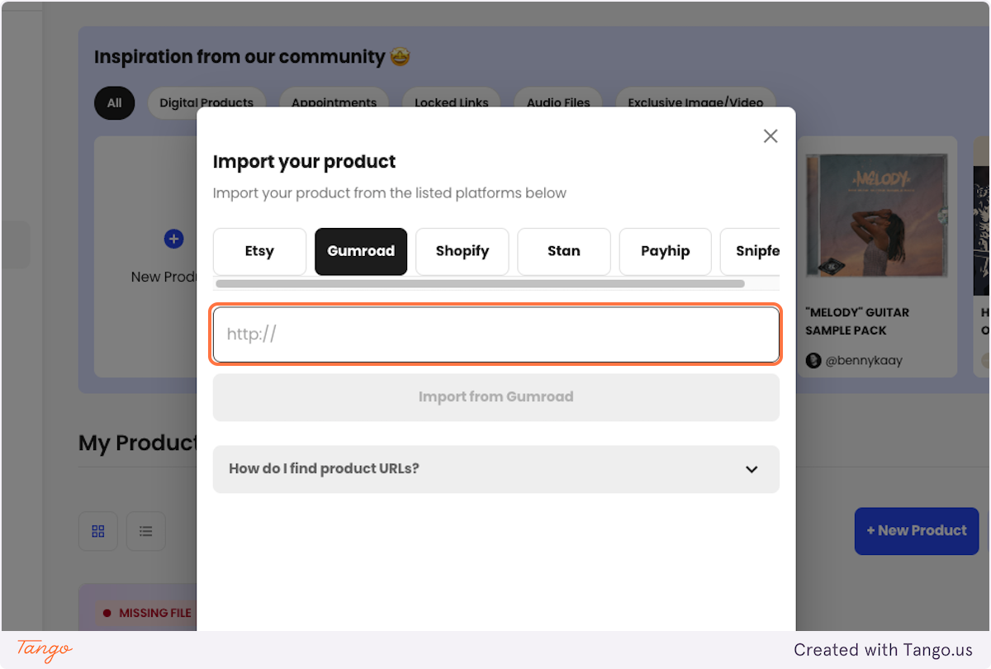
Task: Click the "MELODY" GUITAR SAMPLE PACK title
Action: pyautogui.click(x=857, y=321)
